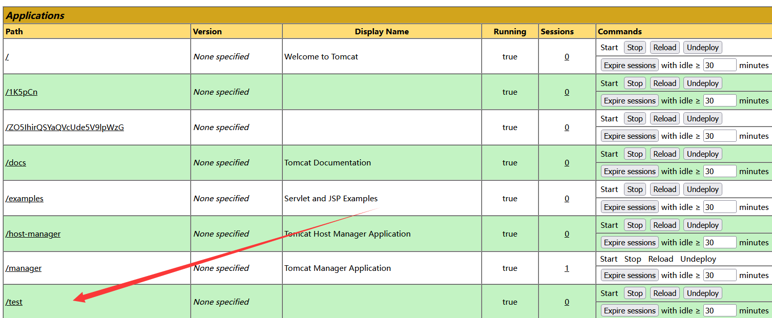
Task: Reload the /ZO5IhirQSYaQVcUde5V9lpWzG application
Action: pos(665,119)
